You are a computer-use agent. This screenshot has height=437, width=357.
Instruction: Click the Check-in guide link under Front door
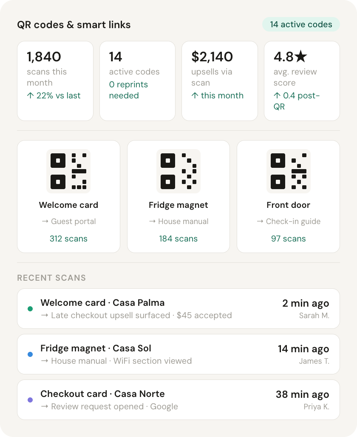[289, 221]
